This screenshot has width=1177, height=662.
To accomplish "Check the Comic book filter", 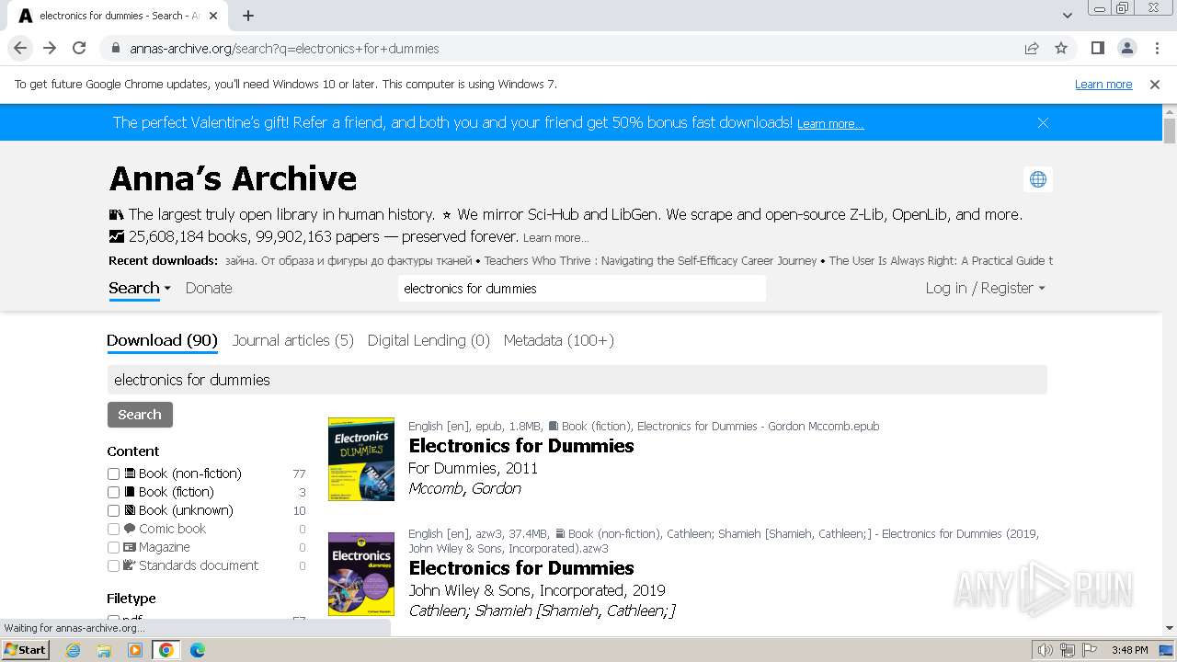I will (113, 529).
